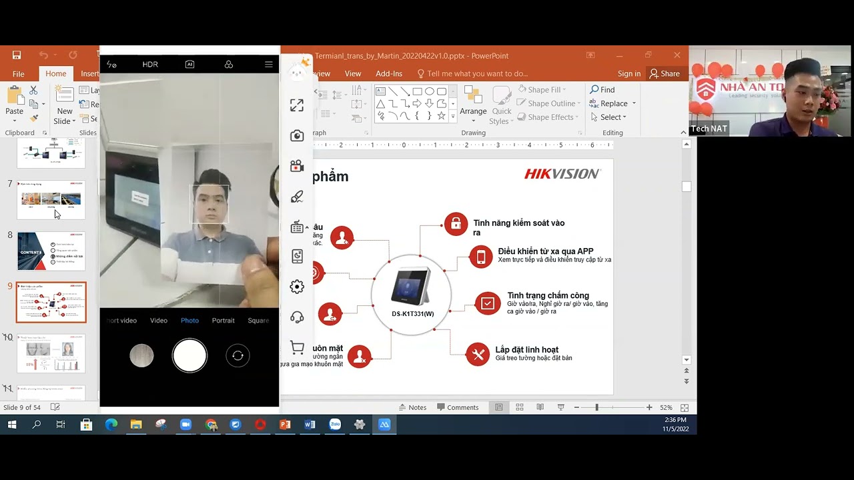Toggle HDR in the phone camera
The image size is (854, 480).
150,65
